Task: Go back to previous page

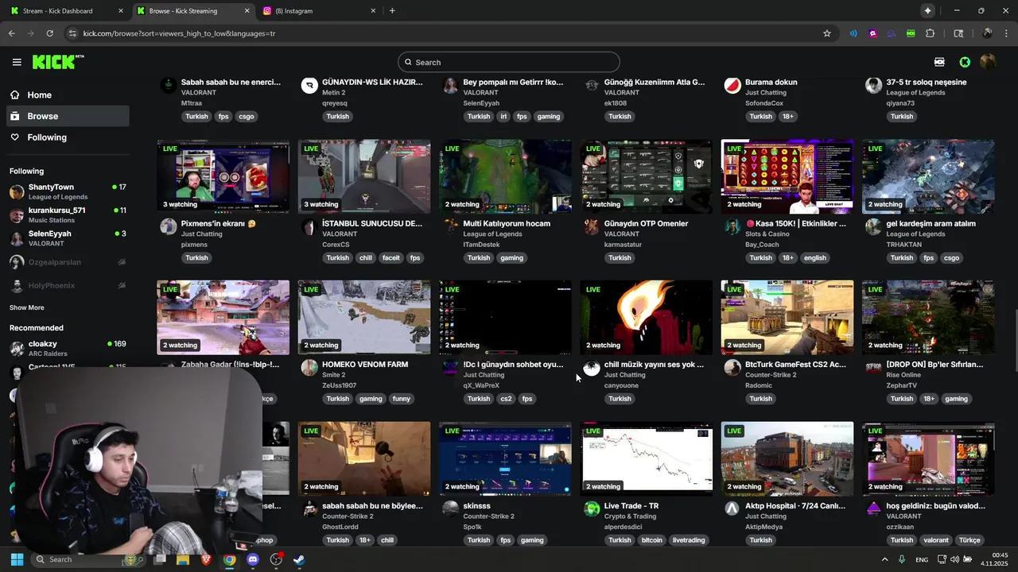Action: [x=11, y=33]
